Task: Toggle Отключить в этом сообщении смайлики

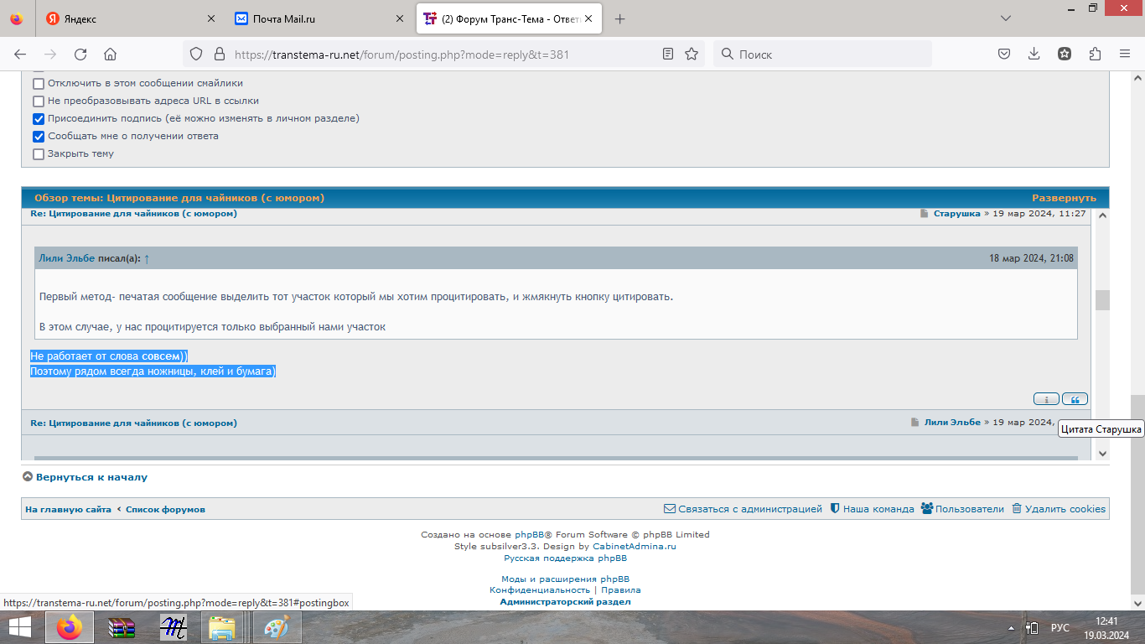Action: (x=39, y=84)
